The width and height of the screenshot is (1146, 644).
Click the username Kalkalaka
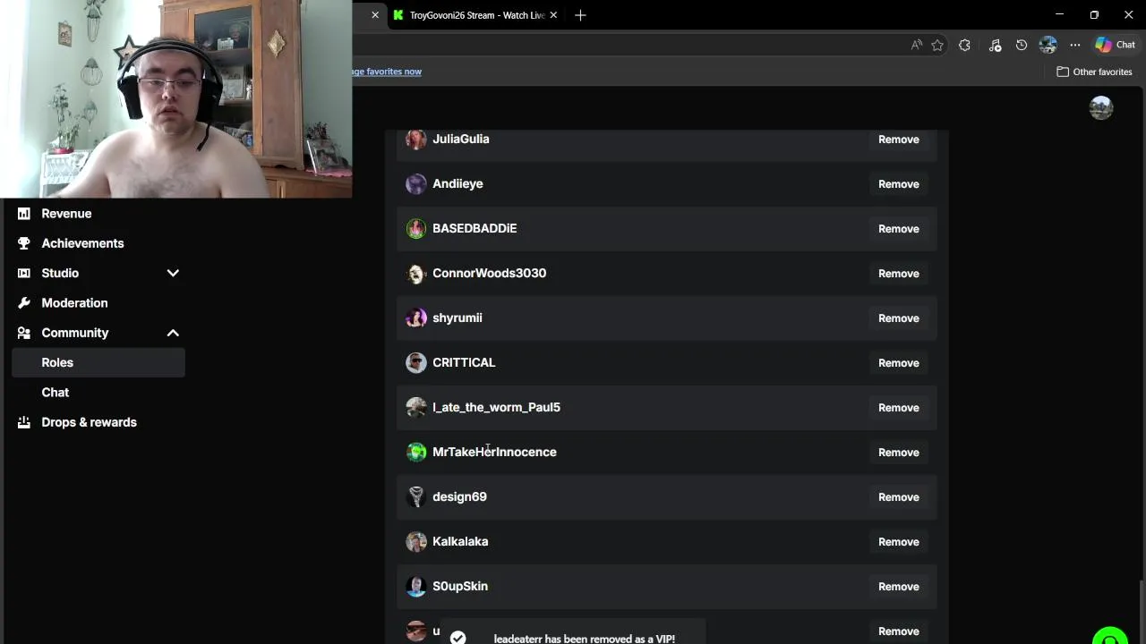tap(460, 541)
